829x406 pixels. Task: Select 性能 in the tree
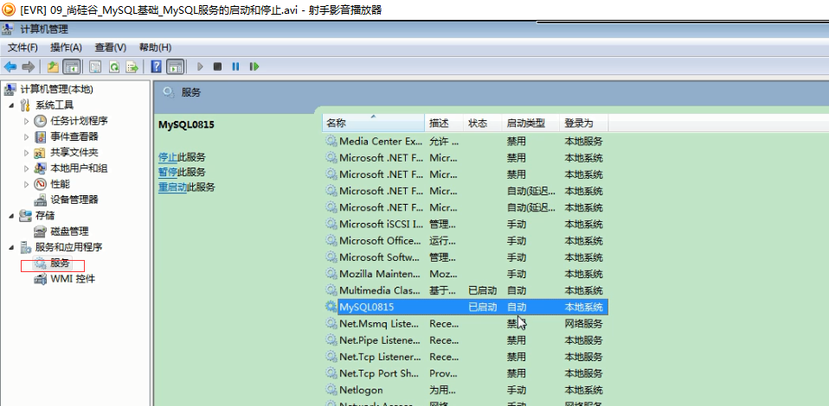click(x=60, y=184)
